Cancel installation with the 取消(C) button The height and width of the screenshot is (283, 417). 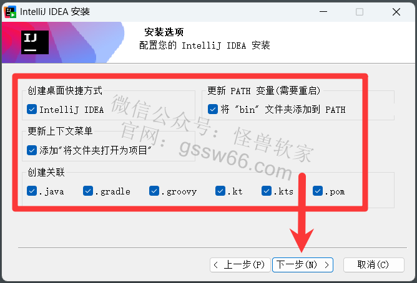point(374,265)
